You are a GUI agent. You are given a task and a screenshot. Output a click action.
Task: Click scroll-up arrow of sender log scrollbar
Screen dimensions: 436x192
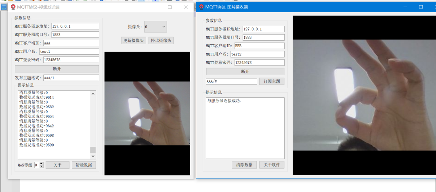[x=93, y=94]
